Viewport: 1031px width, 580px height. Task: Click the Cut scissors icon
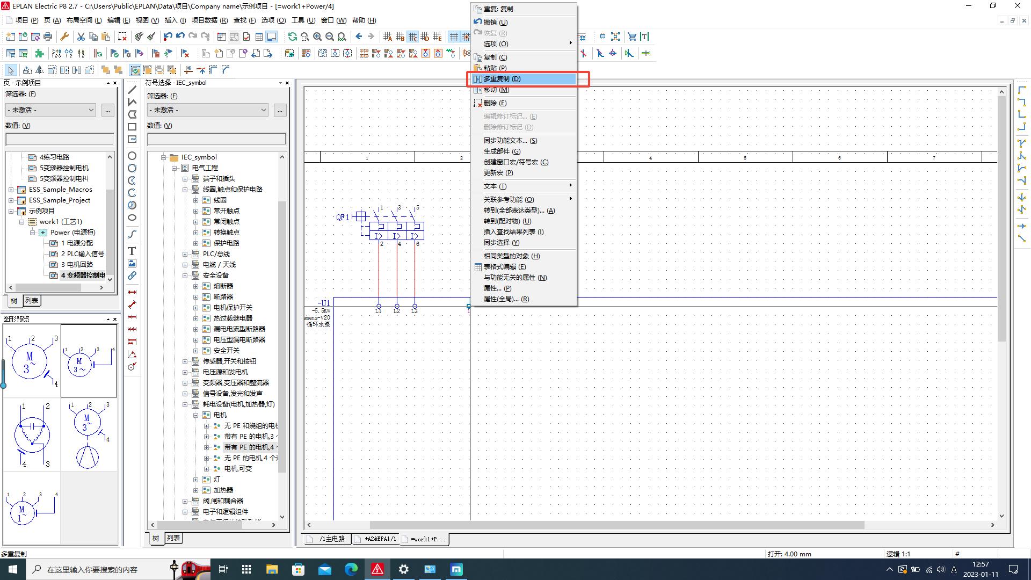(81, 37)
